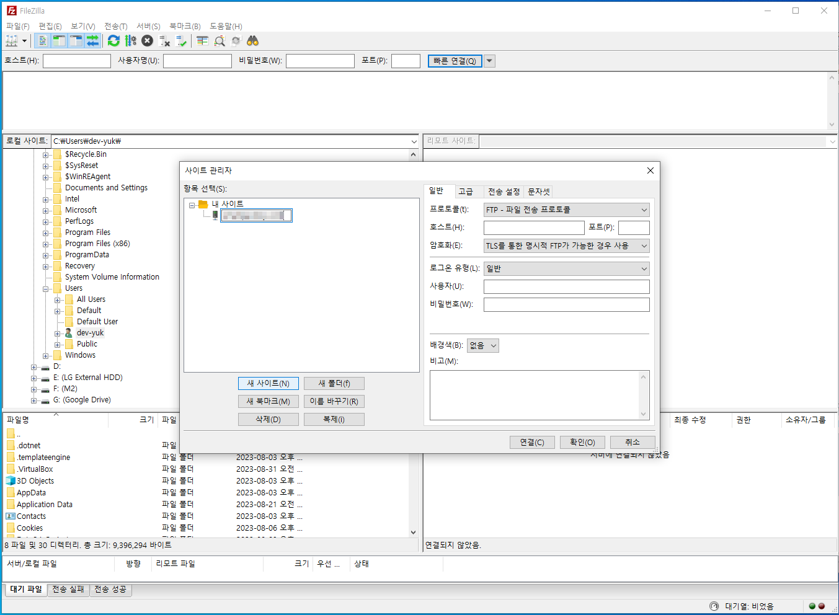Click the green refresh file lists icon
The image size is (839, 615).
click(x=113, y=41)
